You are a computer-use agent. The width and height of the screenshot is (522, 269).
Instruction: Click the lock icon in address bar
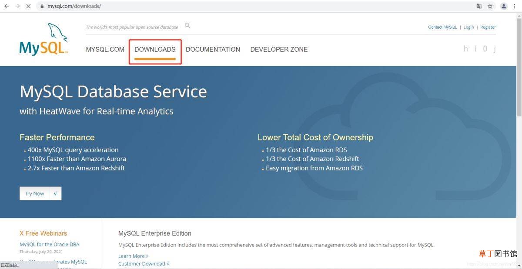[x=42, y=7]
